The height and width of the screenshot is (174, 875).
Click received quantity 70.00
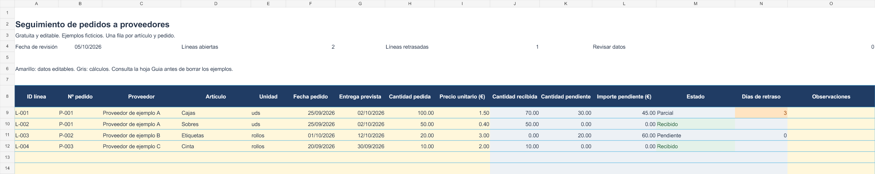coord(515,113)
